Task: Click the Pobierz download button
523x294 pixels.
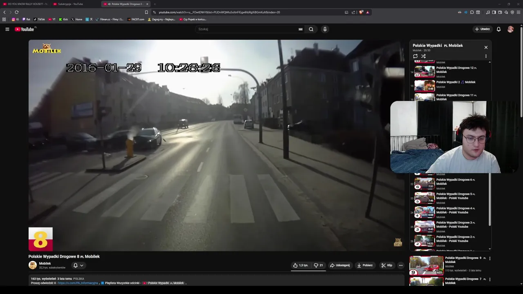Action: point(365,265)
